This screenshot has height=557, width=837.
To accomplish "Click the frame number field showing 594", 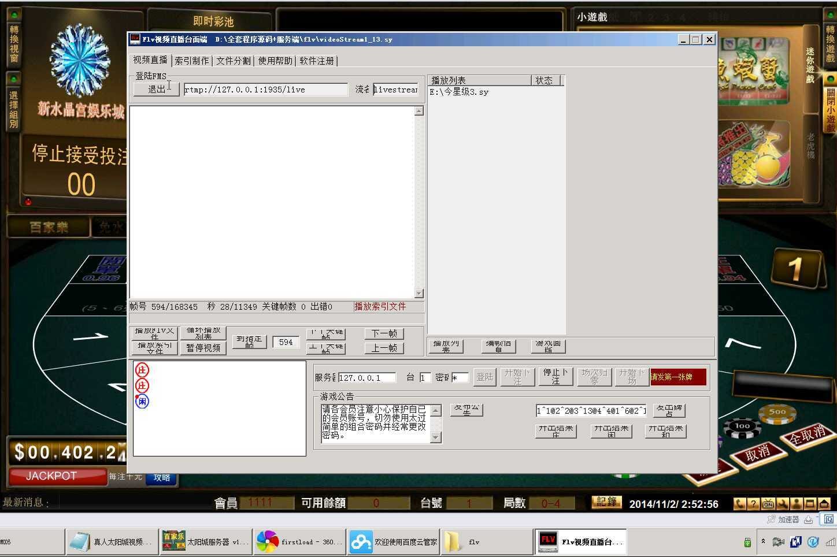I will point(286,342).
